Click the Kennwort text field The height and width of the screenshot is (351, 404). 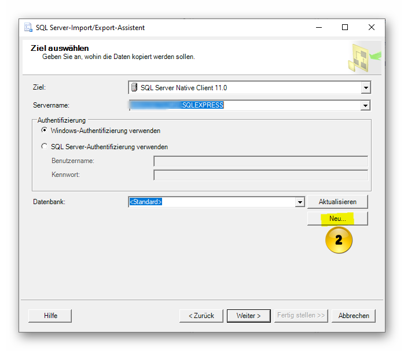pyautogui.click(x=260, y=175)
